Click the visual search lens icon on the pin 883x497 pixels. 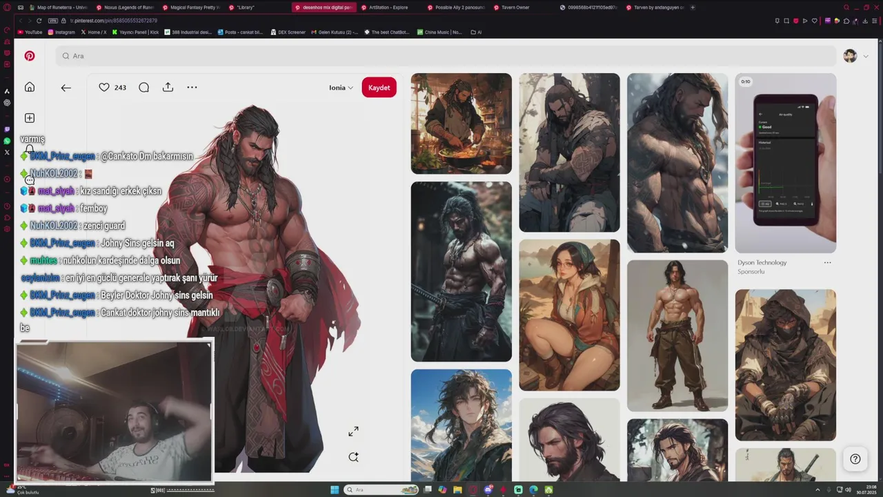(x=353, y=457)
